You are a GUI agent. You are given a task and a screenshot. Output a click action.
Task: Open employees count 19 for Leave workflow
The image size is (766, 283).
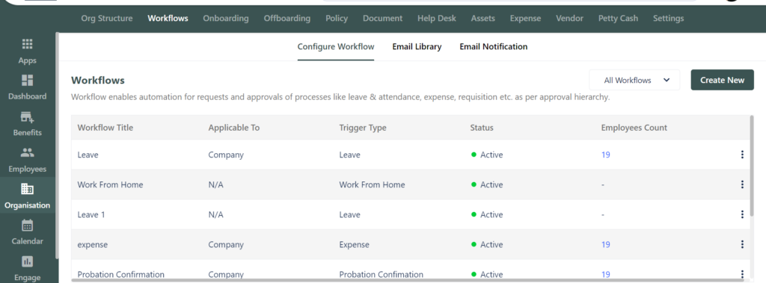(x=606, y=155)
